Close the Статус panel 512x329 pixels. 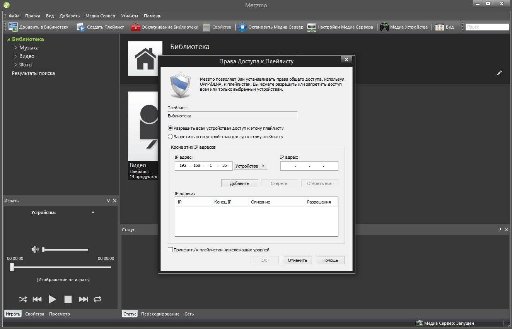click(x=506, y=230)
